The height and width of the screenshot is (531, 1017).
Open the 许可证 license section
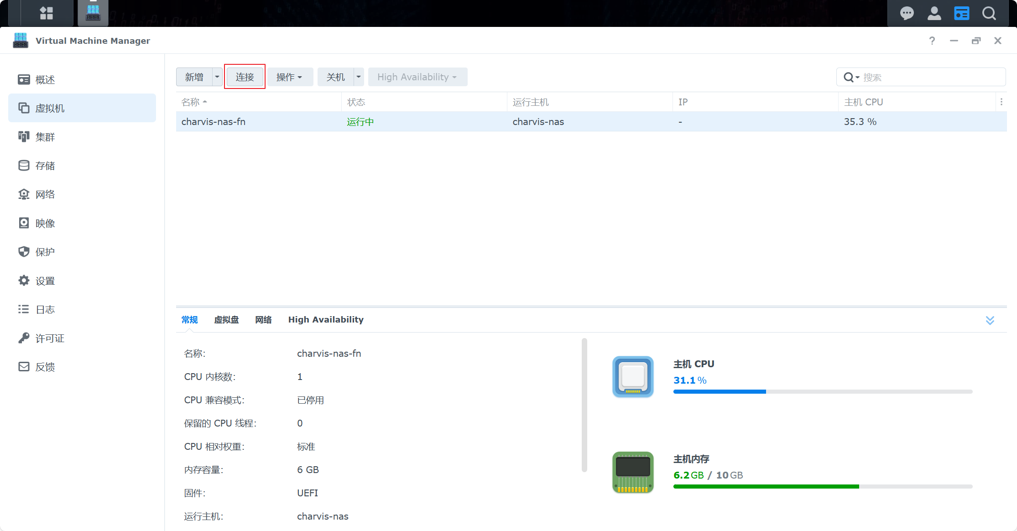tap(50, 338)
